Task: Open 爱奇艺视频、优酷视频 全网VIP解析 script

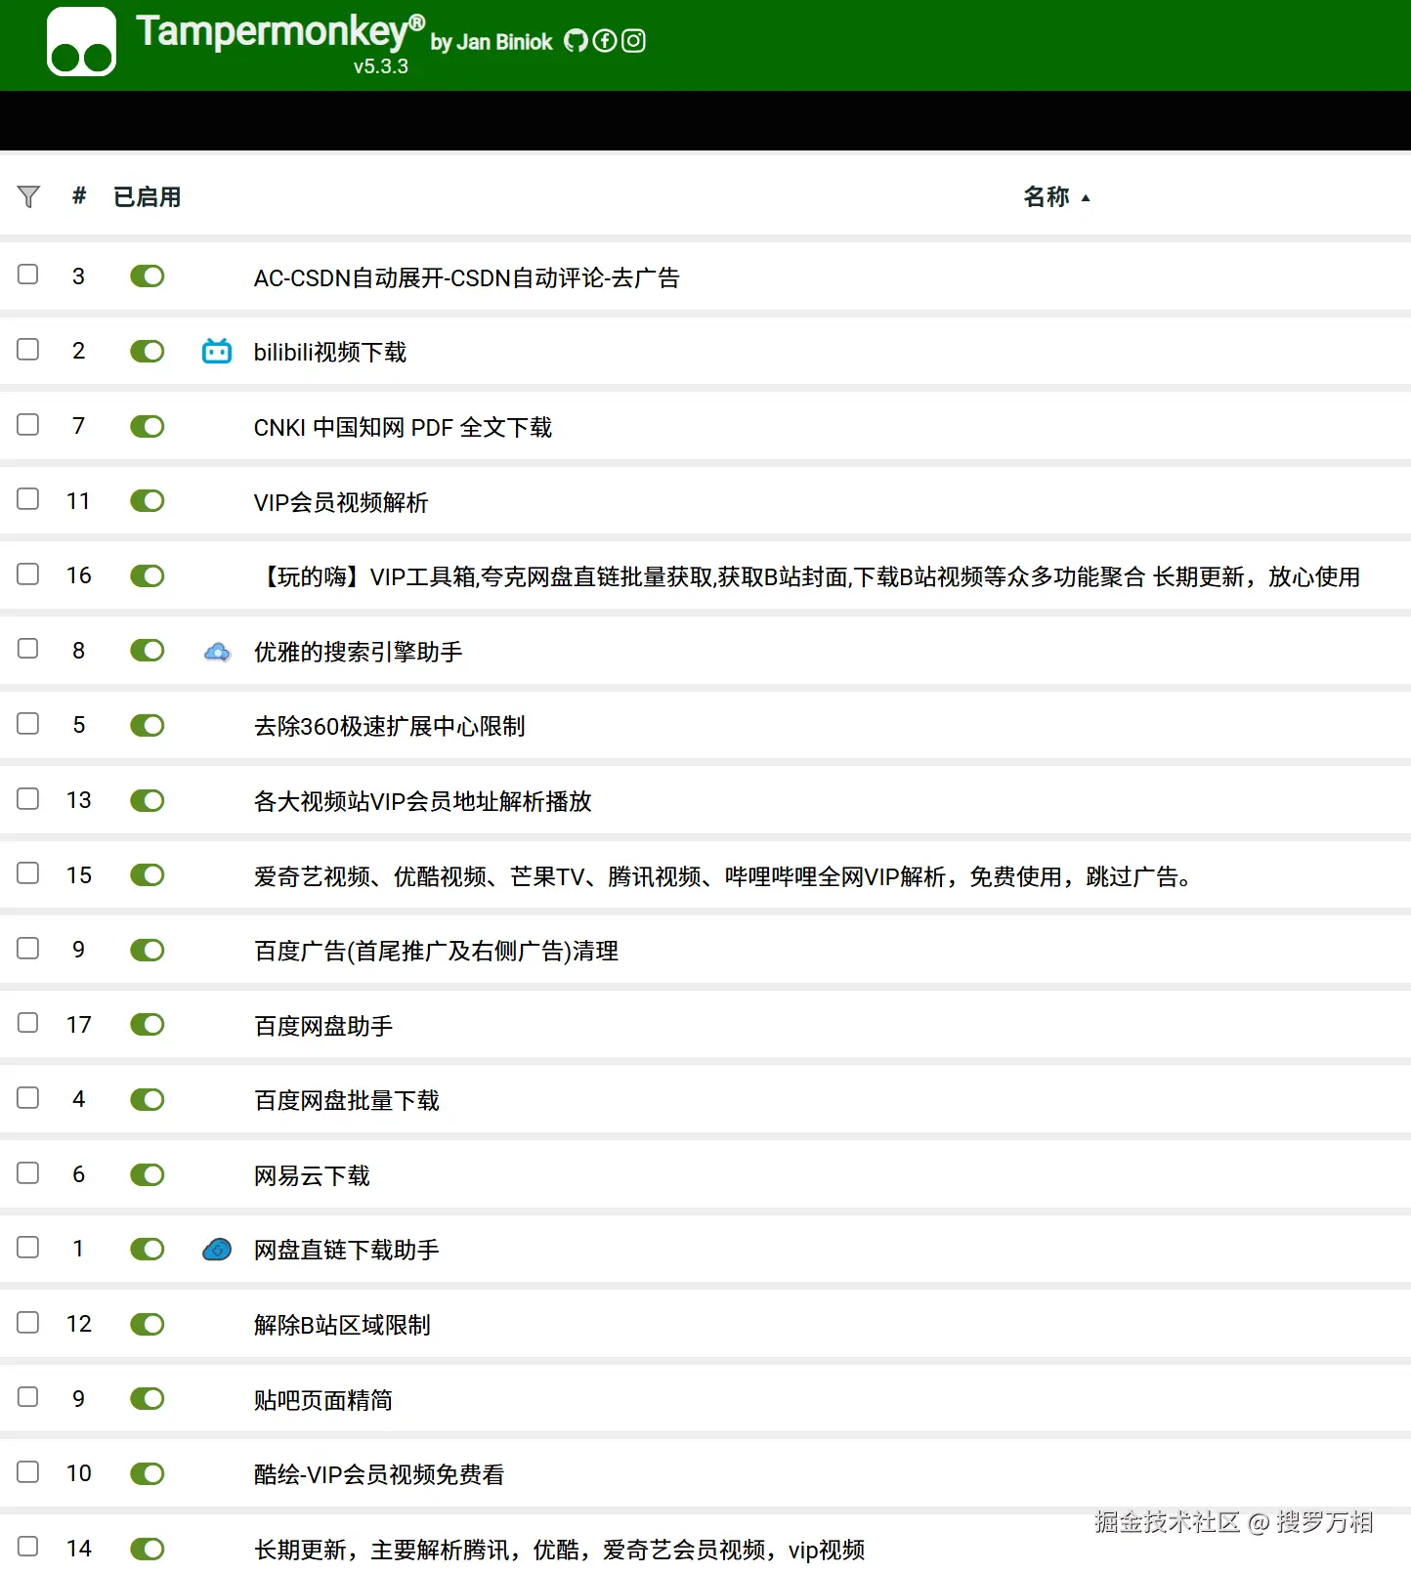Action: (724, 877)
